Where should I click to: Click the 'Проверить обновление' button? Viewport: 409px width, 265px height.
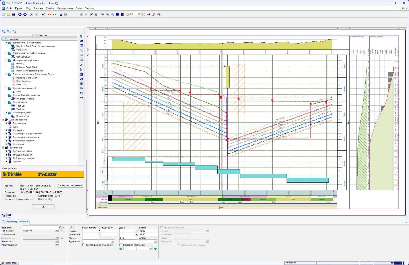70,185
